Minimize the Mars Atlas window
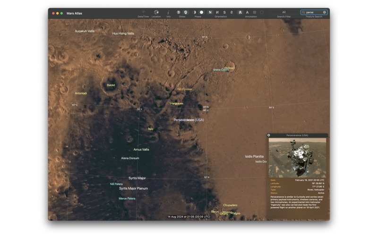 pos(57,13)
